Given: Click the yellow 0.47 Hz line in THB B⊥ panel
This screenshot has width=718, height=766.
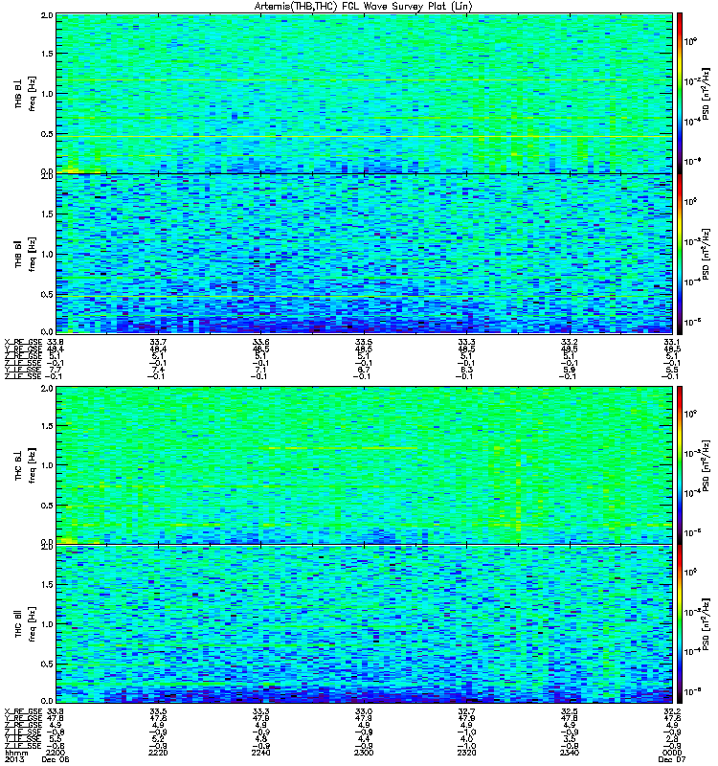Looking at the screenshot, I should [364, 136].
